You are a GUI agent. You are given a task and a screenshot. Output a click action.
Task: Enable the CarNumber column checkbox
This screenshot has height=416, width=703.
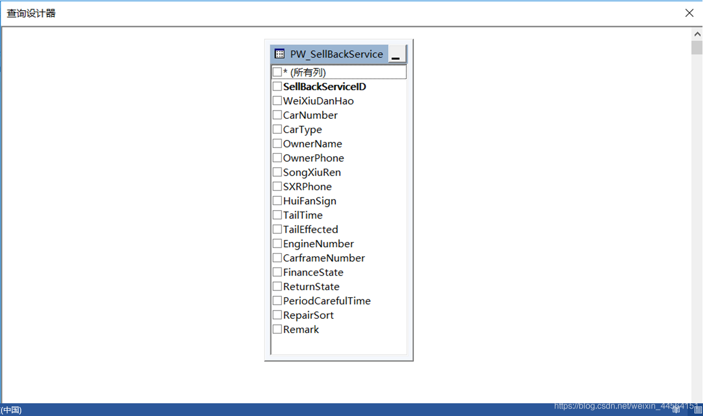277,115
